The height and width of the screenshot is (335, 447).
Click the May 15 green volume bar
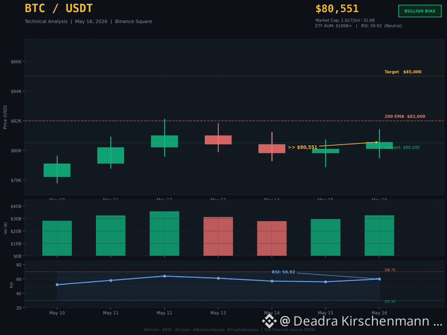(326, 237)
